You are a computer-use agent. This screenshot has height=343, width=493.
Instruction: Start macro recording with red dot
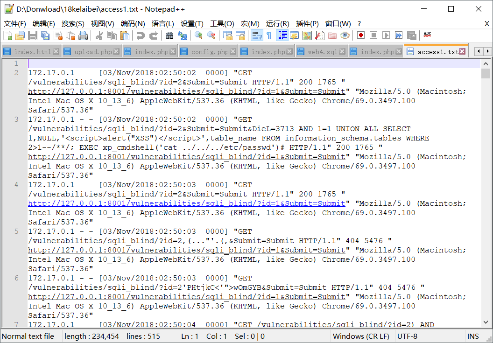361,35
